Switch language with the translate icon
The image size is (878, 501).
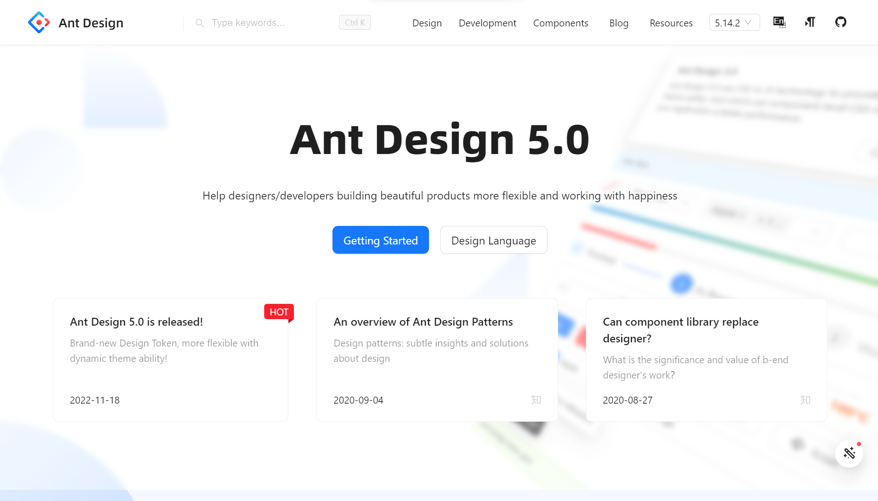779,22
